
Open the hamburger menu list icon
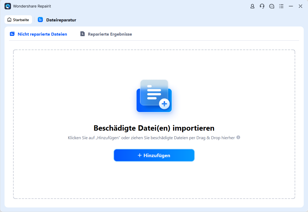[281, 6]
